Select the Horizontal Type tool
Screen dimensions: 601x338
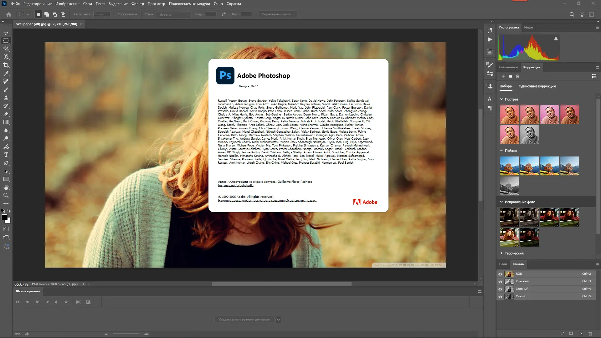(x=6, y=155)
